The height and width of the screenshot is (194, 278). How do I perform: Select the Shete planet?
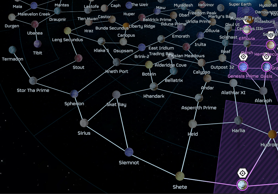(180, 176)
